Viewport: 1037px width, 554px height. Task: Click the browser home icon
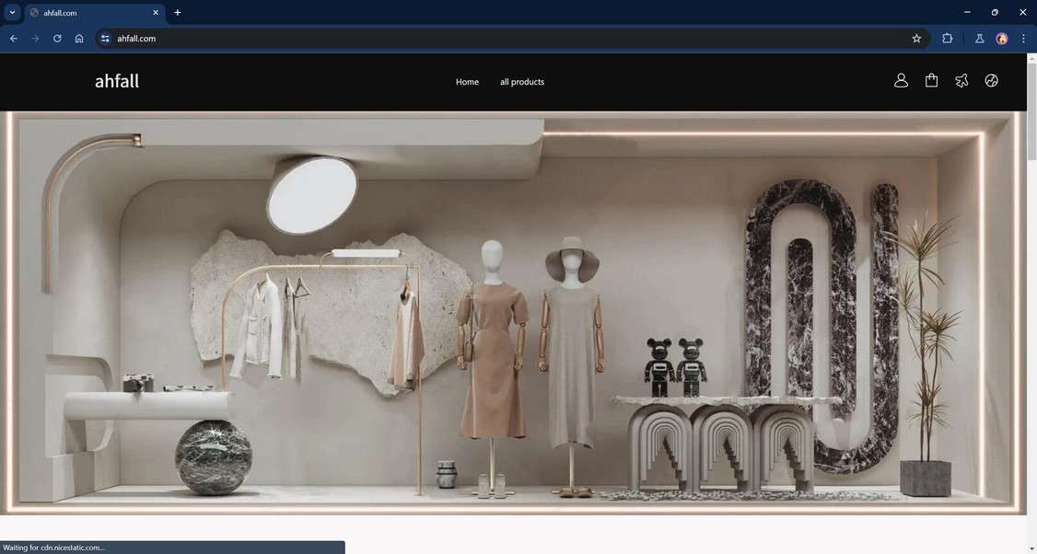point(79,39)
